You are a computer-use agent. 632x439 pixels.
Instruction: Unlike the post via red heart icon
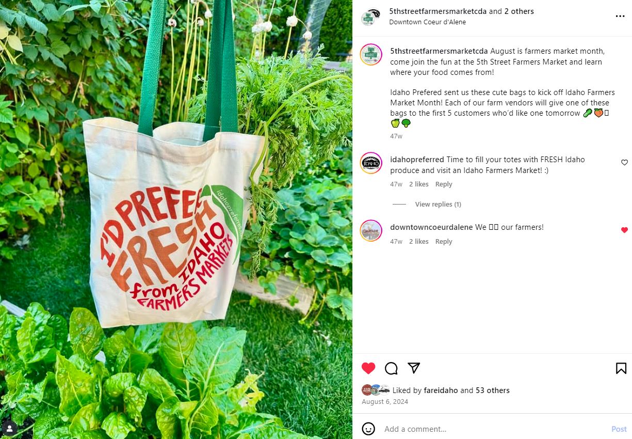[368, 368]
